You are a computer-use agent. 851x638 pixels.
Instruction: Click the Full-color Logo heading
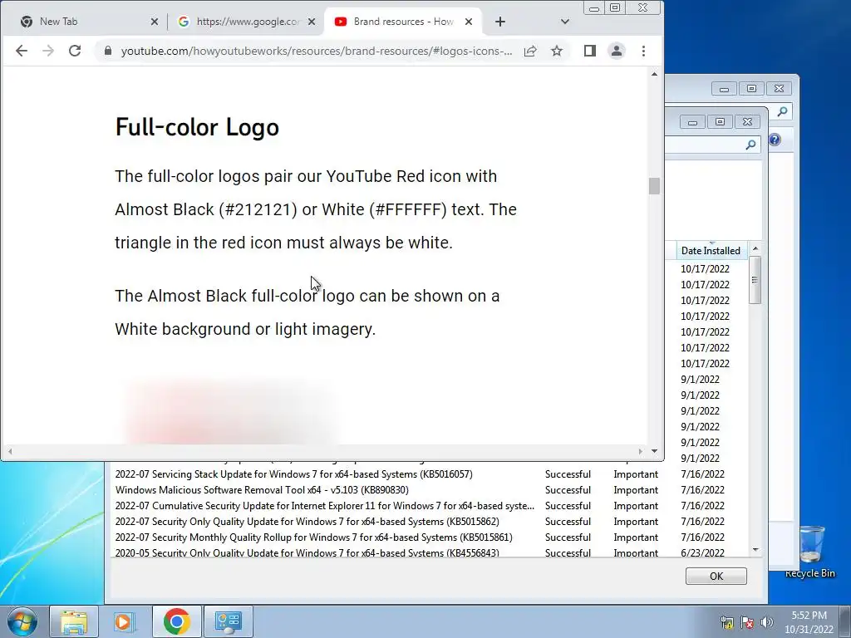click(197, 127)
